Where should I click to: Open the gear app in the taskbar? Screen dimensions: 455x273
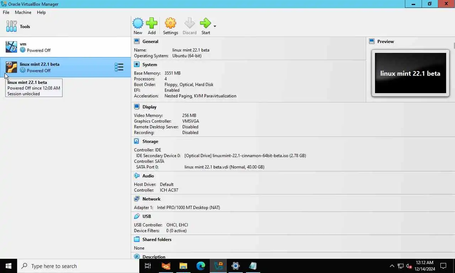[x=236, y=266]
